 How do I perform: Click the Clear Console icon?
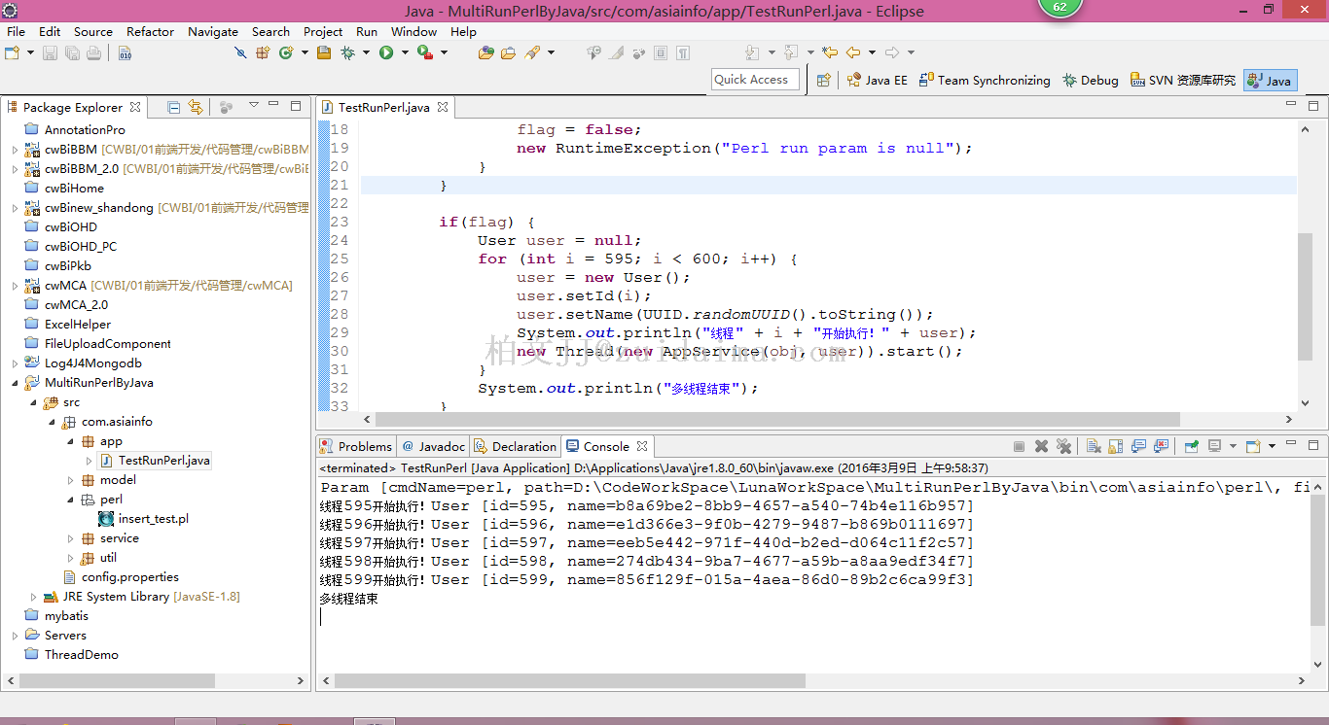[x=1094, y=446]
